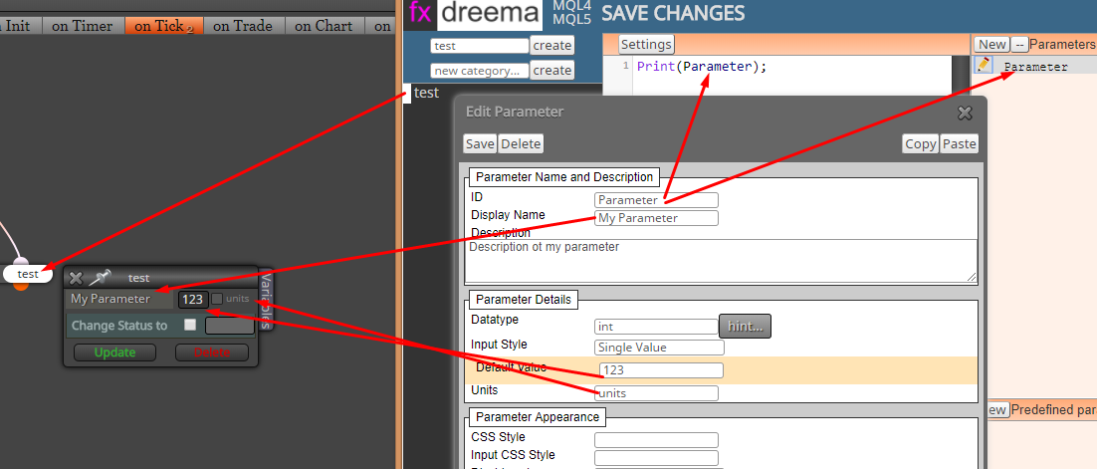The height and width of the screenshot is (469, 1097).
Task: Click the block name field containing test
Action: point(479,46)
